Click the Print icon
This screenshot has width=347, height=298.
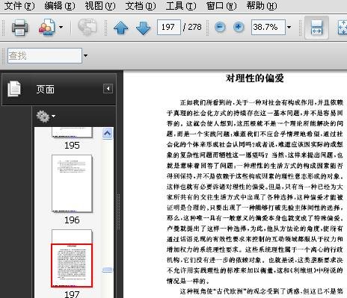coord(20,28)
